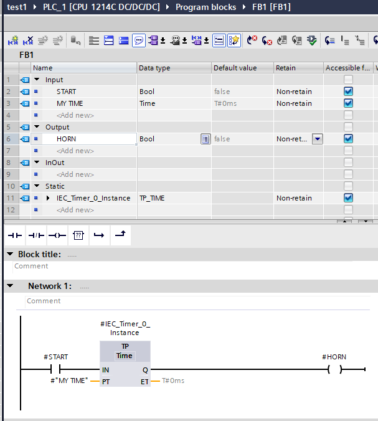This screenshot has width=378, height=421.
Task: Insert a normally closed contact from favorites
Action: (x=36, y=235)
